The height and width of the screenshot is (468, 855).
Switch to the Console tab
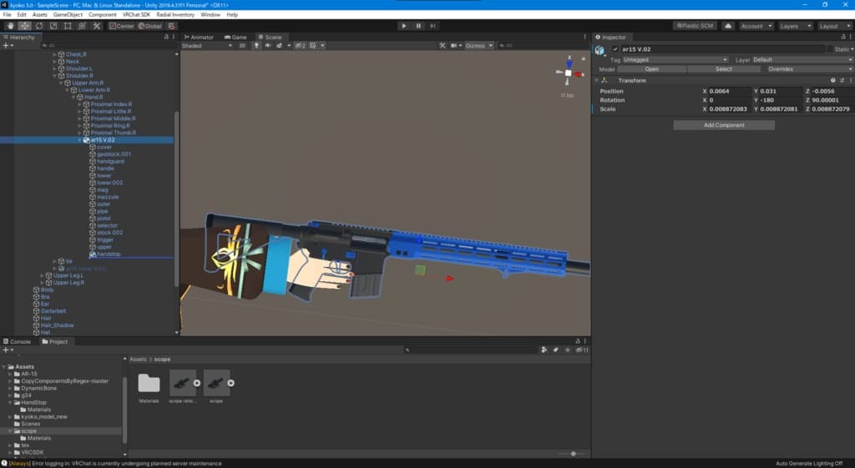click(x=18, y=341)
